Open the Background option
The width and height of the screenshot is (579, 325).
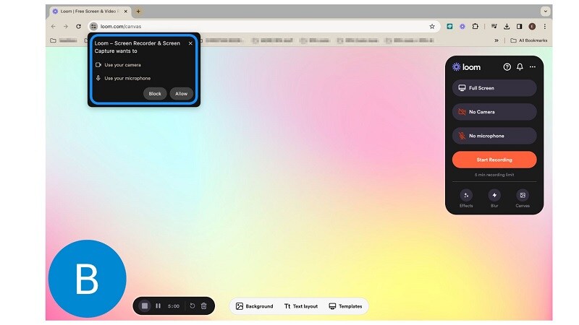click(255, 306)
